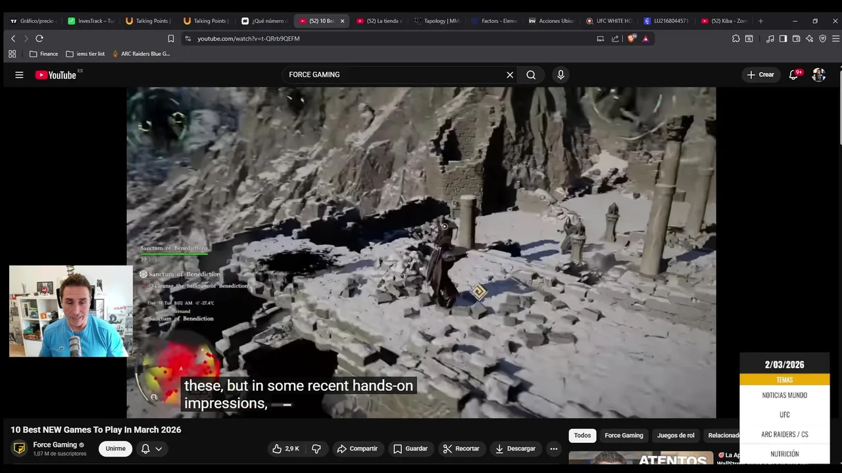Open the Crear video menu

coord(760,75)
